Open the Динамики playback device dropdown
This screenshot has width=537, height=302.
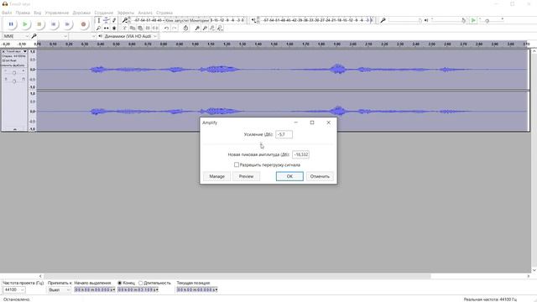click(x=131, y=36)
